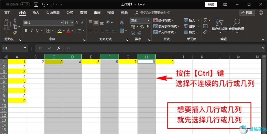
Task: Click the 登录 sign-in button
Action: [211, 5]
